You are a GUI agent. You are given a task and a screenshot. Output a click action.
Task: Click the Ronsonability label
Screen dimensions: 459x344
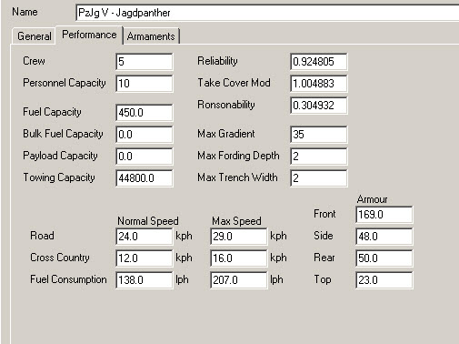pos(226,105)
